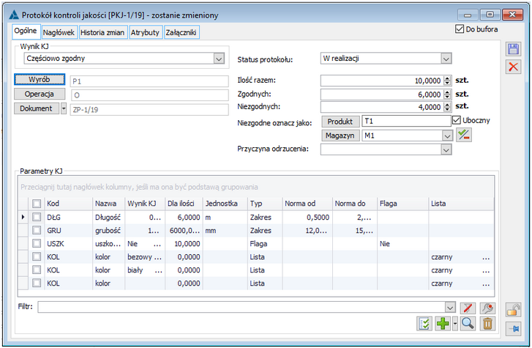Open the Status protokołu dropdown
Viewport: 532px width, 348px height.
coord(446,59)
